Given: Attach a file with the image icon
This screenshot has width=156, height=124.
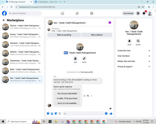Looking at the screenshot, I should tap(52, 113).
